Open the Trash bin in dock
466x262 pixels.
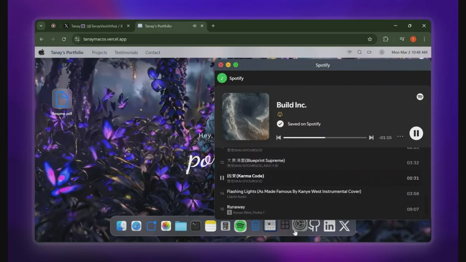(x=255, y=226)
